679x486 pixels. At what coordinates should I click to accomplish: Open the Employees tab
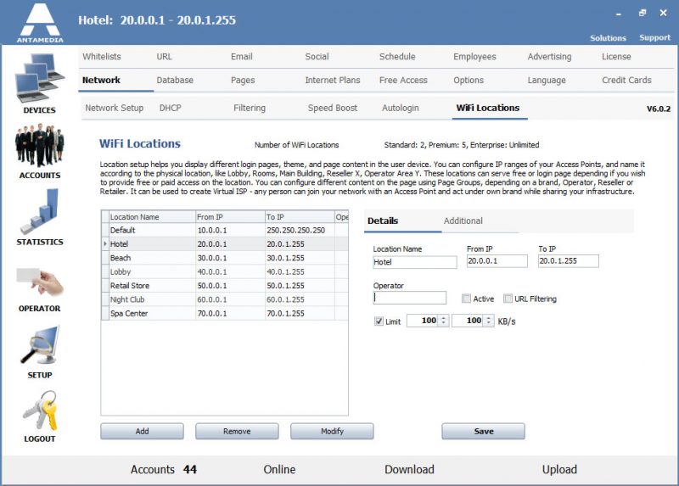tap(474, 56)
